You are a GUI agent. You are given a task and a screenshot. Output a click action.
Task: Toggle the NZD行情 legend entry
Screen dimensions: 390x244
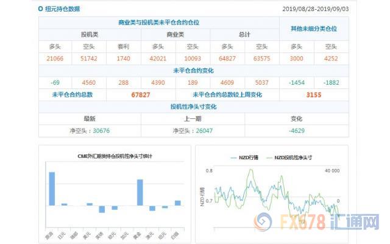click(245, 157)
